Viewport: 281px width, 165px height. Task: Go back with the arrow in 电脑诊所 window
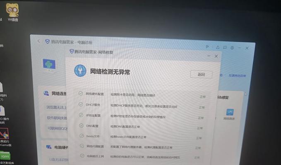(x=38, y=41)
